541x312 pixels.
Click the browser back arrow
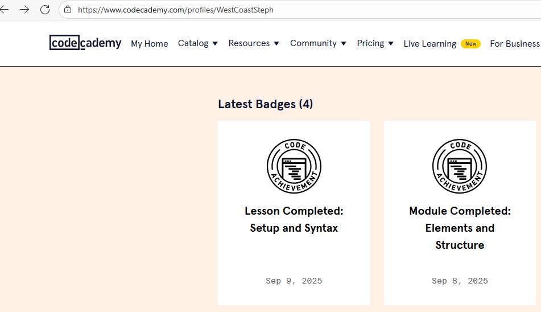(x=5, y=10)
